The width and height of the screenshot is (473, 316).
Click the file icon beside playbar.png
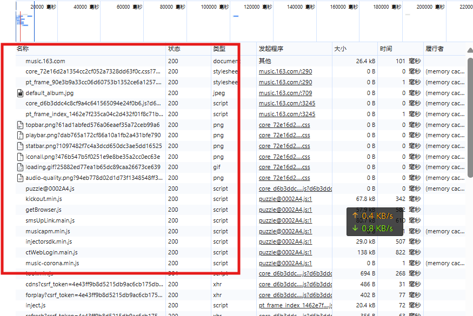click(x=20, y=136)
